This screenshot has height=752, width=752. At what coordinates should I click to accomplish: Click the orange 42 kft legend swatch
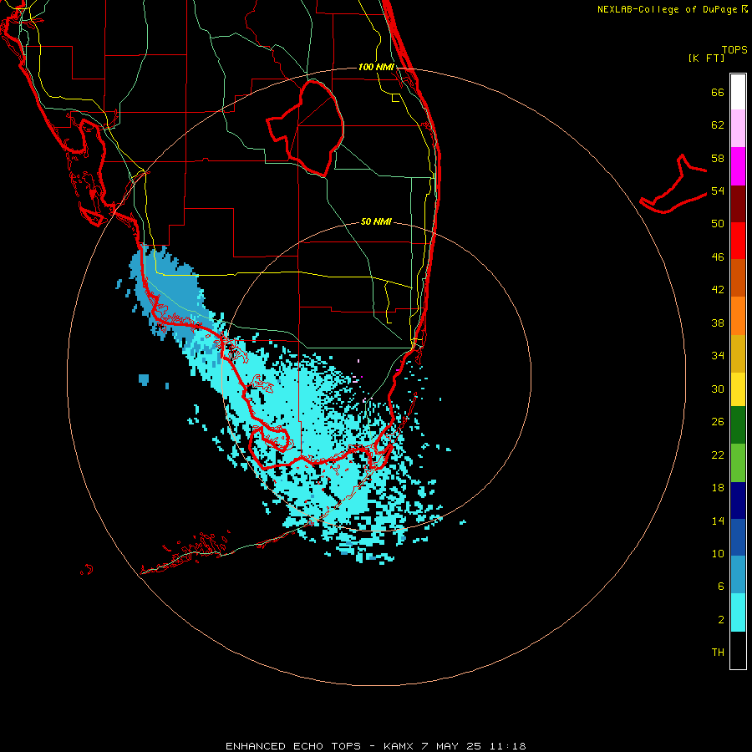click(x=738, y=316)
